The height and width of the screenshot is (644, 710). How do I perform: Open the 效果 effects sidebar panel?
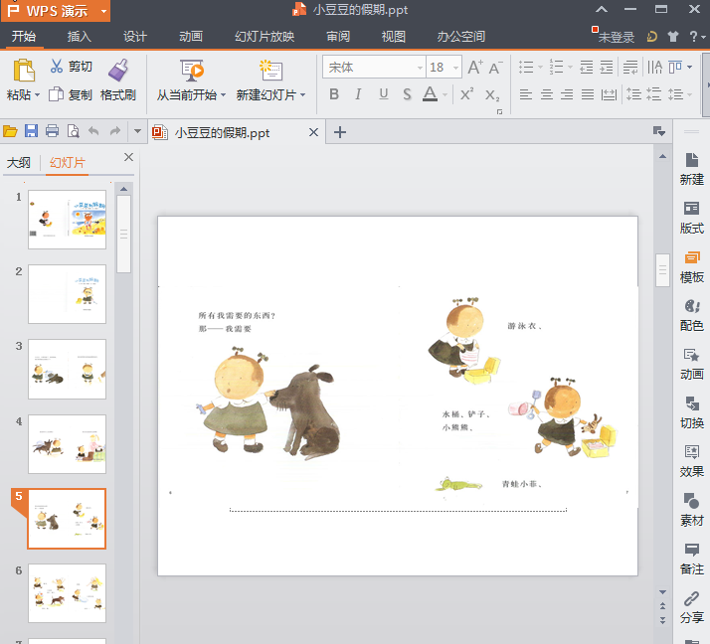pyautogui.click(x=691, y=461)
